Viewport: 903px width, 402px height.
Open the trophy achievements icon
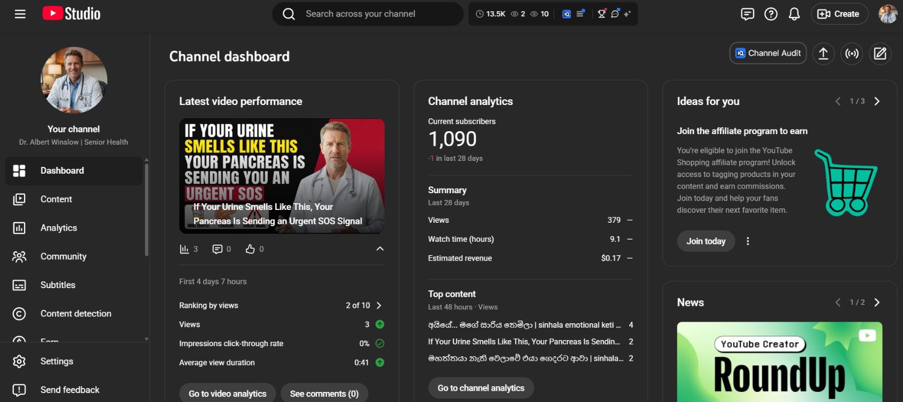point(602,14)
